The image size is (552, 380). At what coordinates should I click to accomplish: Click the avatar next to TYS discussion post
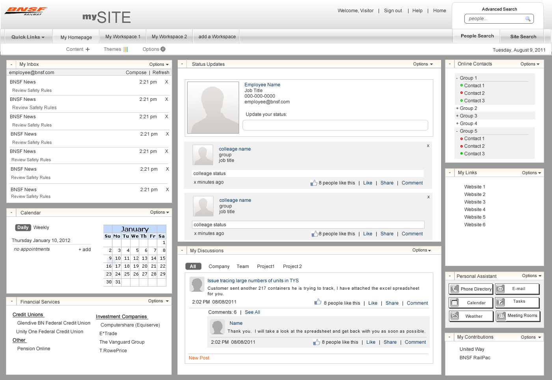[197, 284]
